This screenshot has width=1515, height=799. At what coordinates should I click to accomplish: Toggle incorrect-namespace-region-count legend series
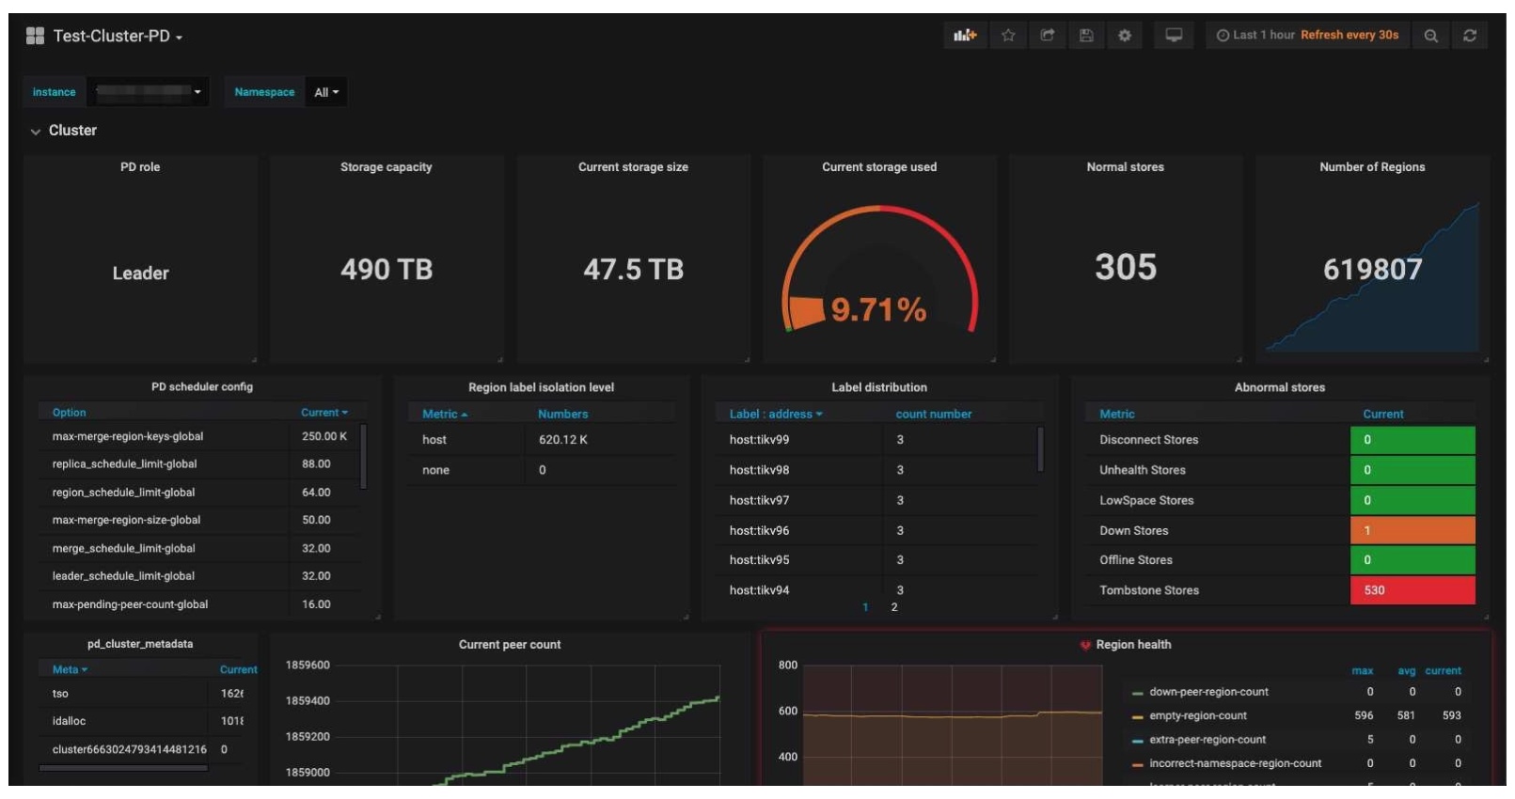(x=1235, y=763)
